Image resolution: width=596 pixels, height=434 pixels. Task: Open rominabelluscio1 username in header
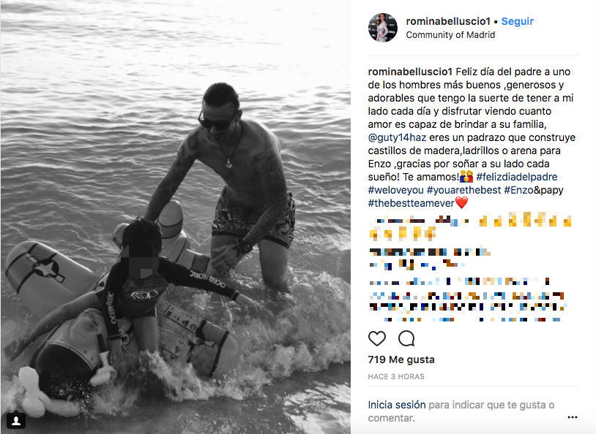(448, 21)
